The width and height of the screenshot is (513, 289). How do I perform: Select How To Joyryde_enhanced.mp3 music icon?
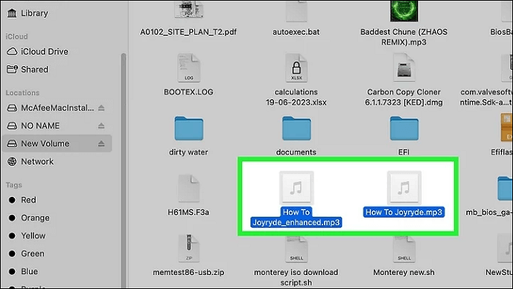point(296,188)
